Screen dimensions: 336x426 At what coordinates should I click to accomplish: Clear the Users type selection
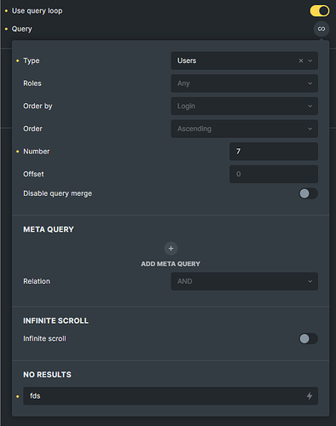click(x=301, y=60)
